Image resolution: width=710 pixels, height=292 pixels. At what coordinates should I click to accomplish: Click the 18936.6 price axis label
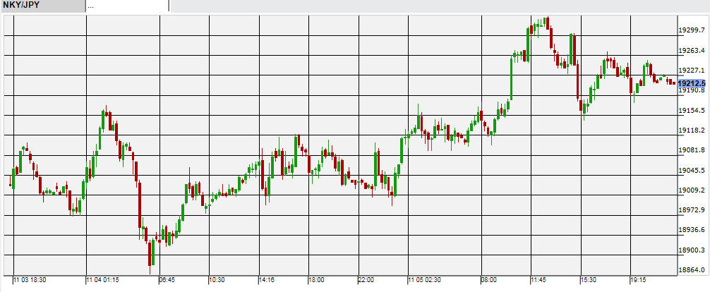(692, 231)
